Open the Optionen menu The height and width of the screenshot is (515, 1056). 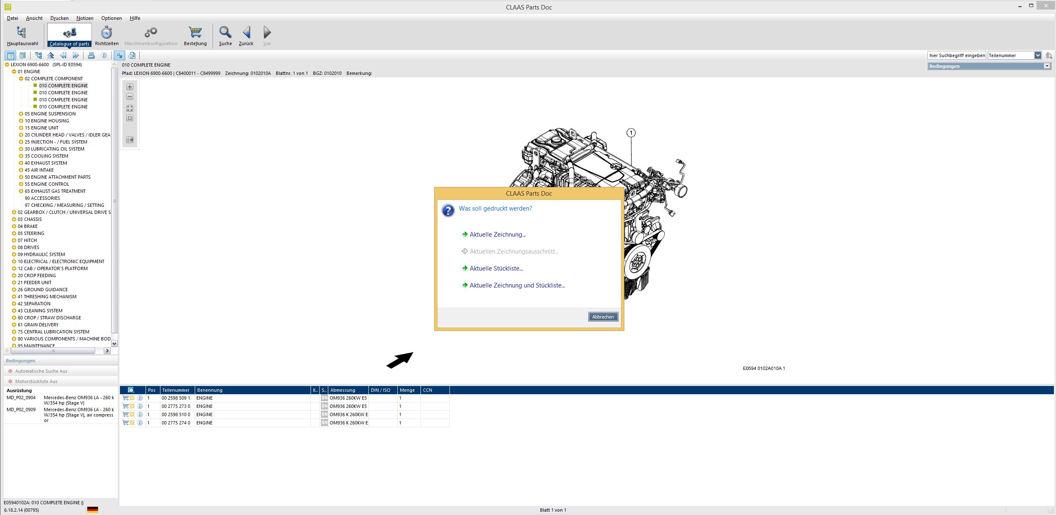(x=112, y=18)
